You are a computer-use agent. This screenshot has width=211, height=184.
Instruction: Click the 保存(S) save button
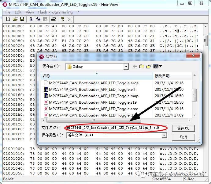pyautogui.click(x=183, y=128)
